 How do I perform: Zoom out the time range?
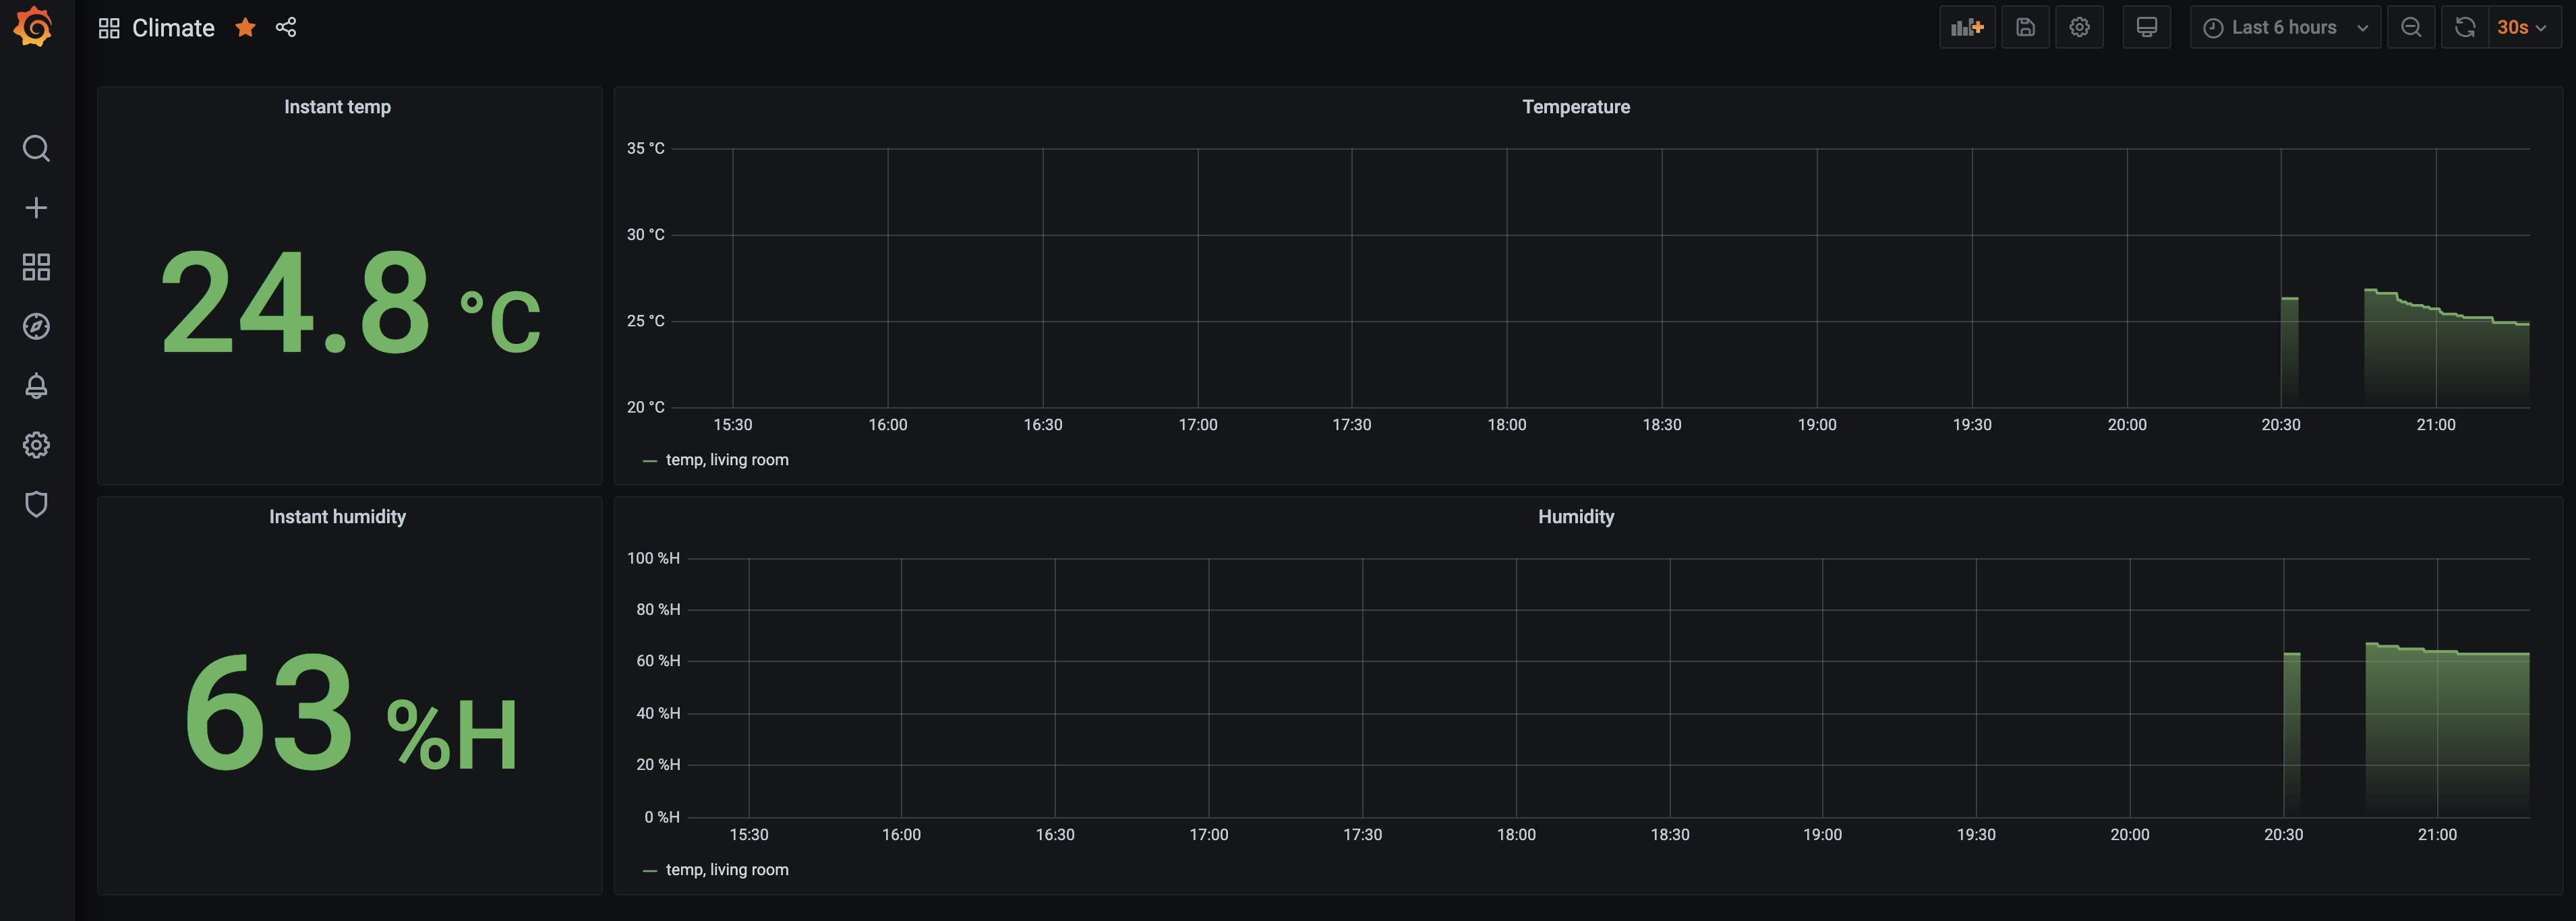[2411, 28]
